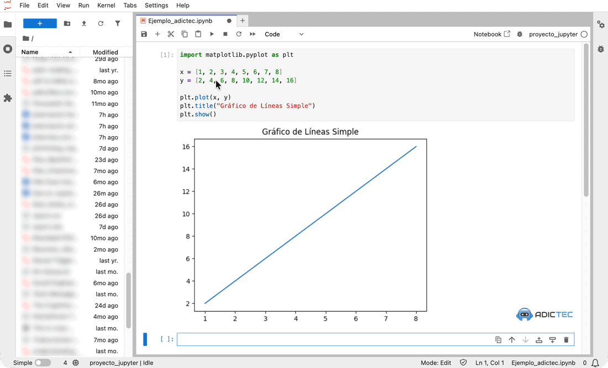Open the Kernel menu
This screenshot has height=368, width=608.
(106, 6)
